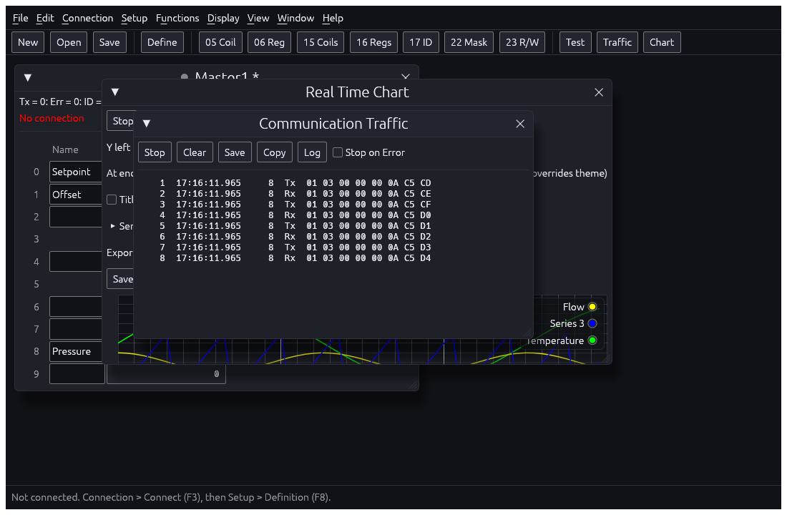Click the Define toolbar button
Image resolution: width=787 pixels, height=515 pixels.
(x=162, y=42)
